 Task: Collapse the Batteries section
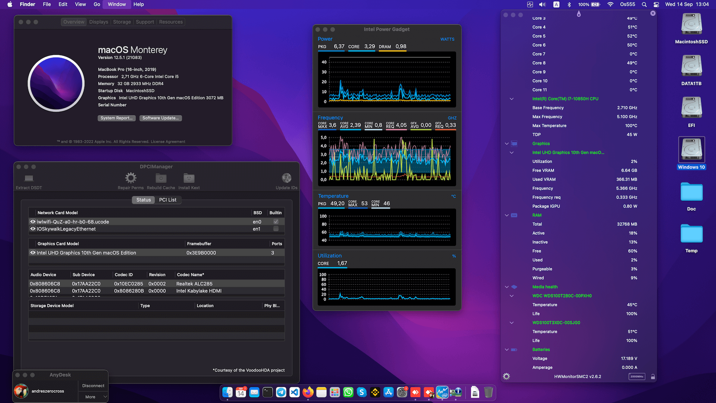point(507,350)
